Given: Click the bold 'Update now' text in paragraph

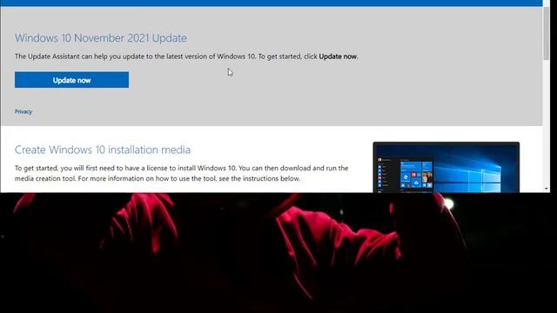Looking at the screenshot, I should coord(338,57).
